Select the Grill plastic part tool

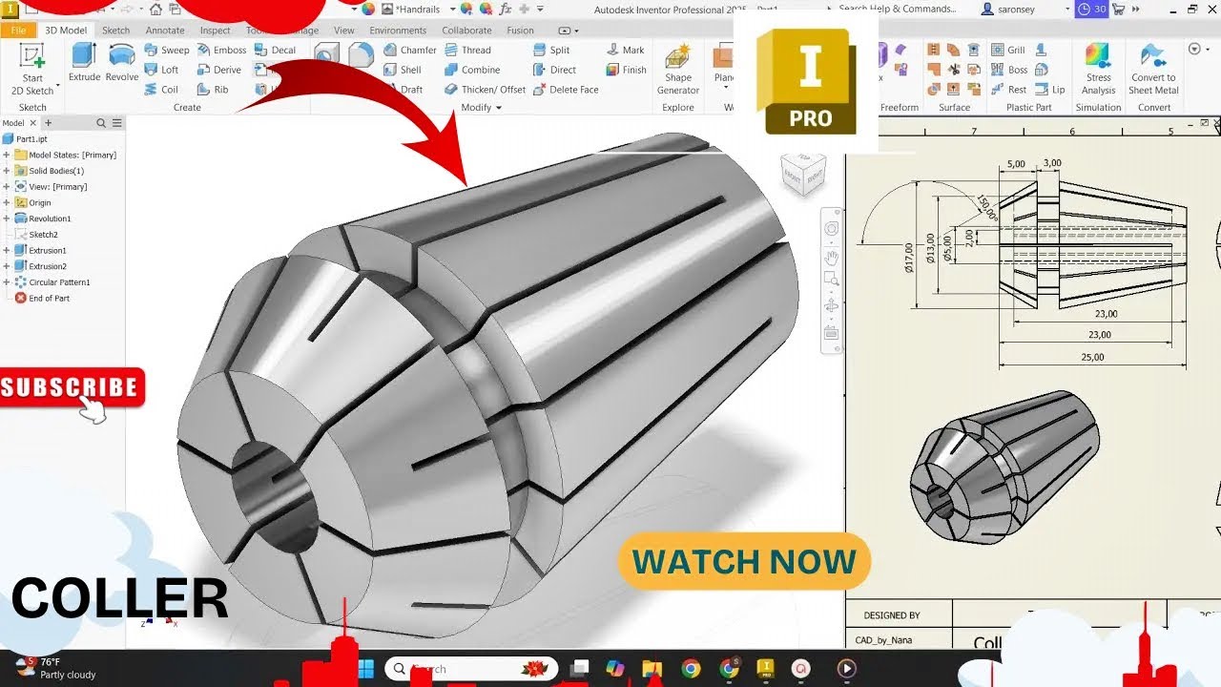pos(1007,50)
